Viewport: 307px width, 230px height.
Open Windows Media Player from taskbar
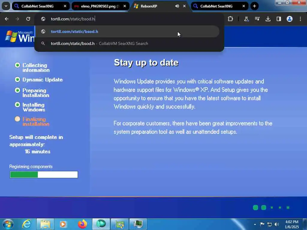[63, 224]
